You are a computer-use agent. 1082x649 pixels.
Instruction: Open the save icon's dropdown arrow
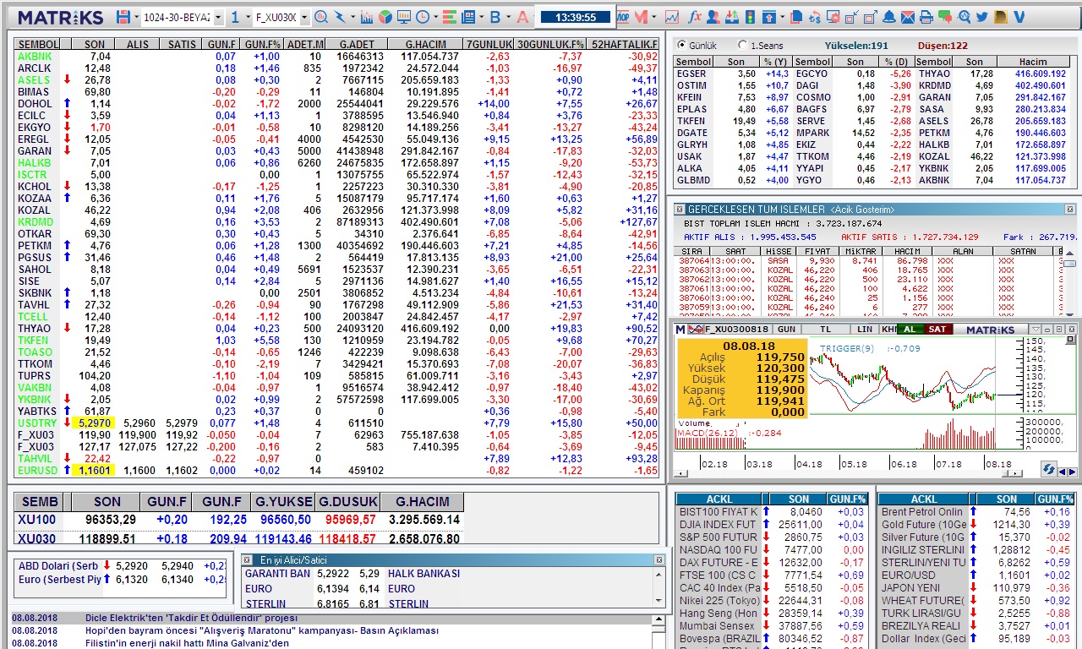(x=137, y=17)
